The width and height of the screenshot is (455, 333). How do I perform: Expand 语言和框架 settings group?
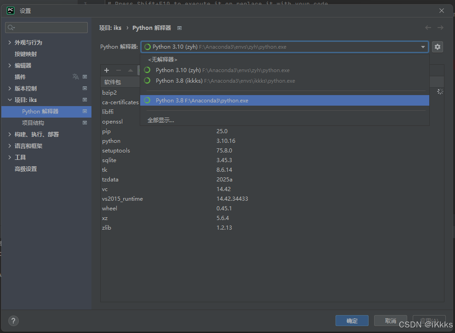(x=10, y=146)
